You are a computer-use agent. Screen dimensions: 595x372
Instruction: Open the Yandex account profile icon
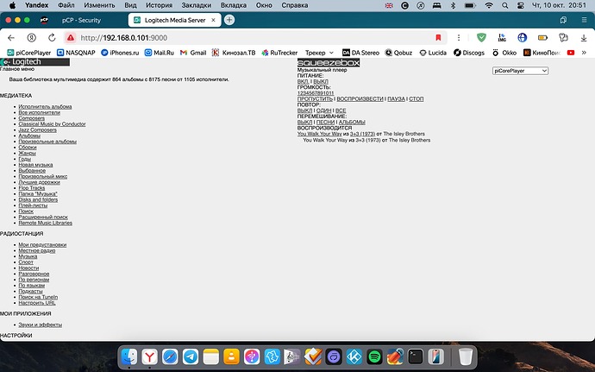click(32, 38)
